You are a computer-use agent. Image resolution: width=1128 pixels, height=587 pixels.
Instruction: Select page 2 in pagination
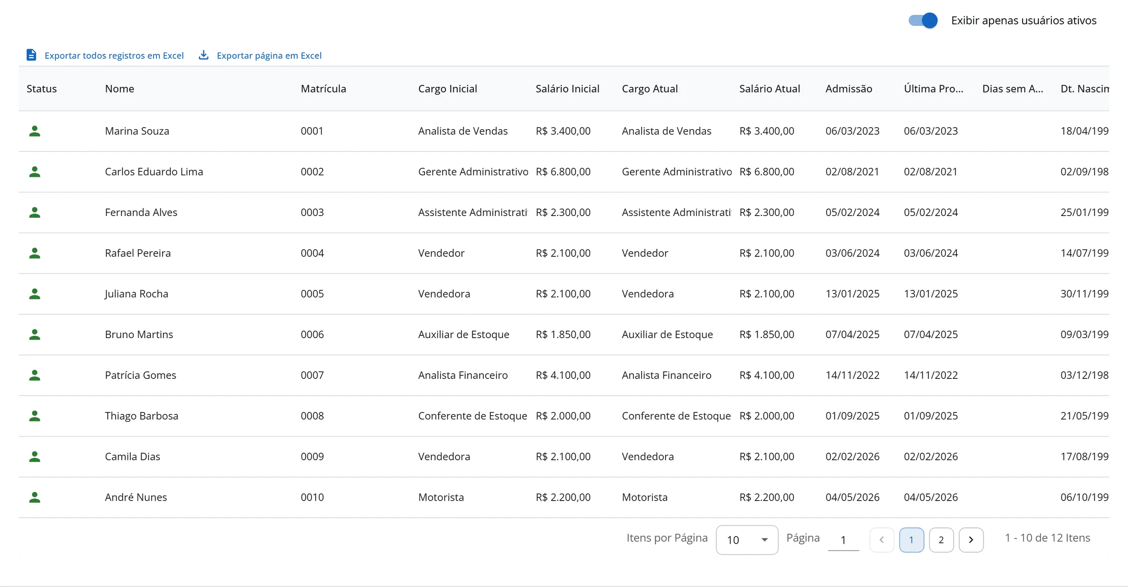[x=941, y=540]
